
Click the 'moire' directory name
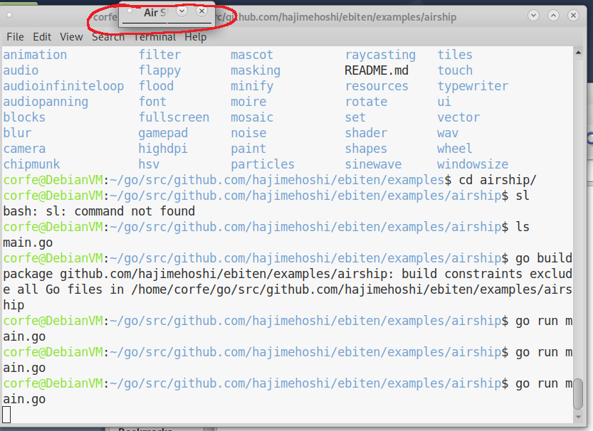(x=248, y=102)
